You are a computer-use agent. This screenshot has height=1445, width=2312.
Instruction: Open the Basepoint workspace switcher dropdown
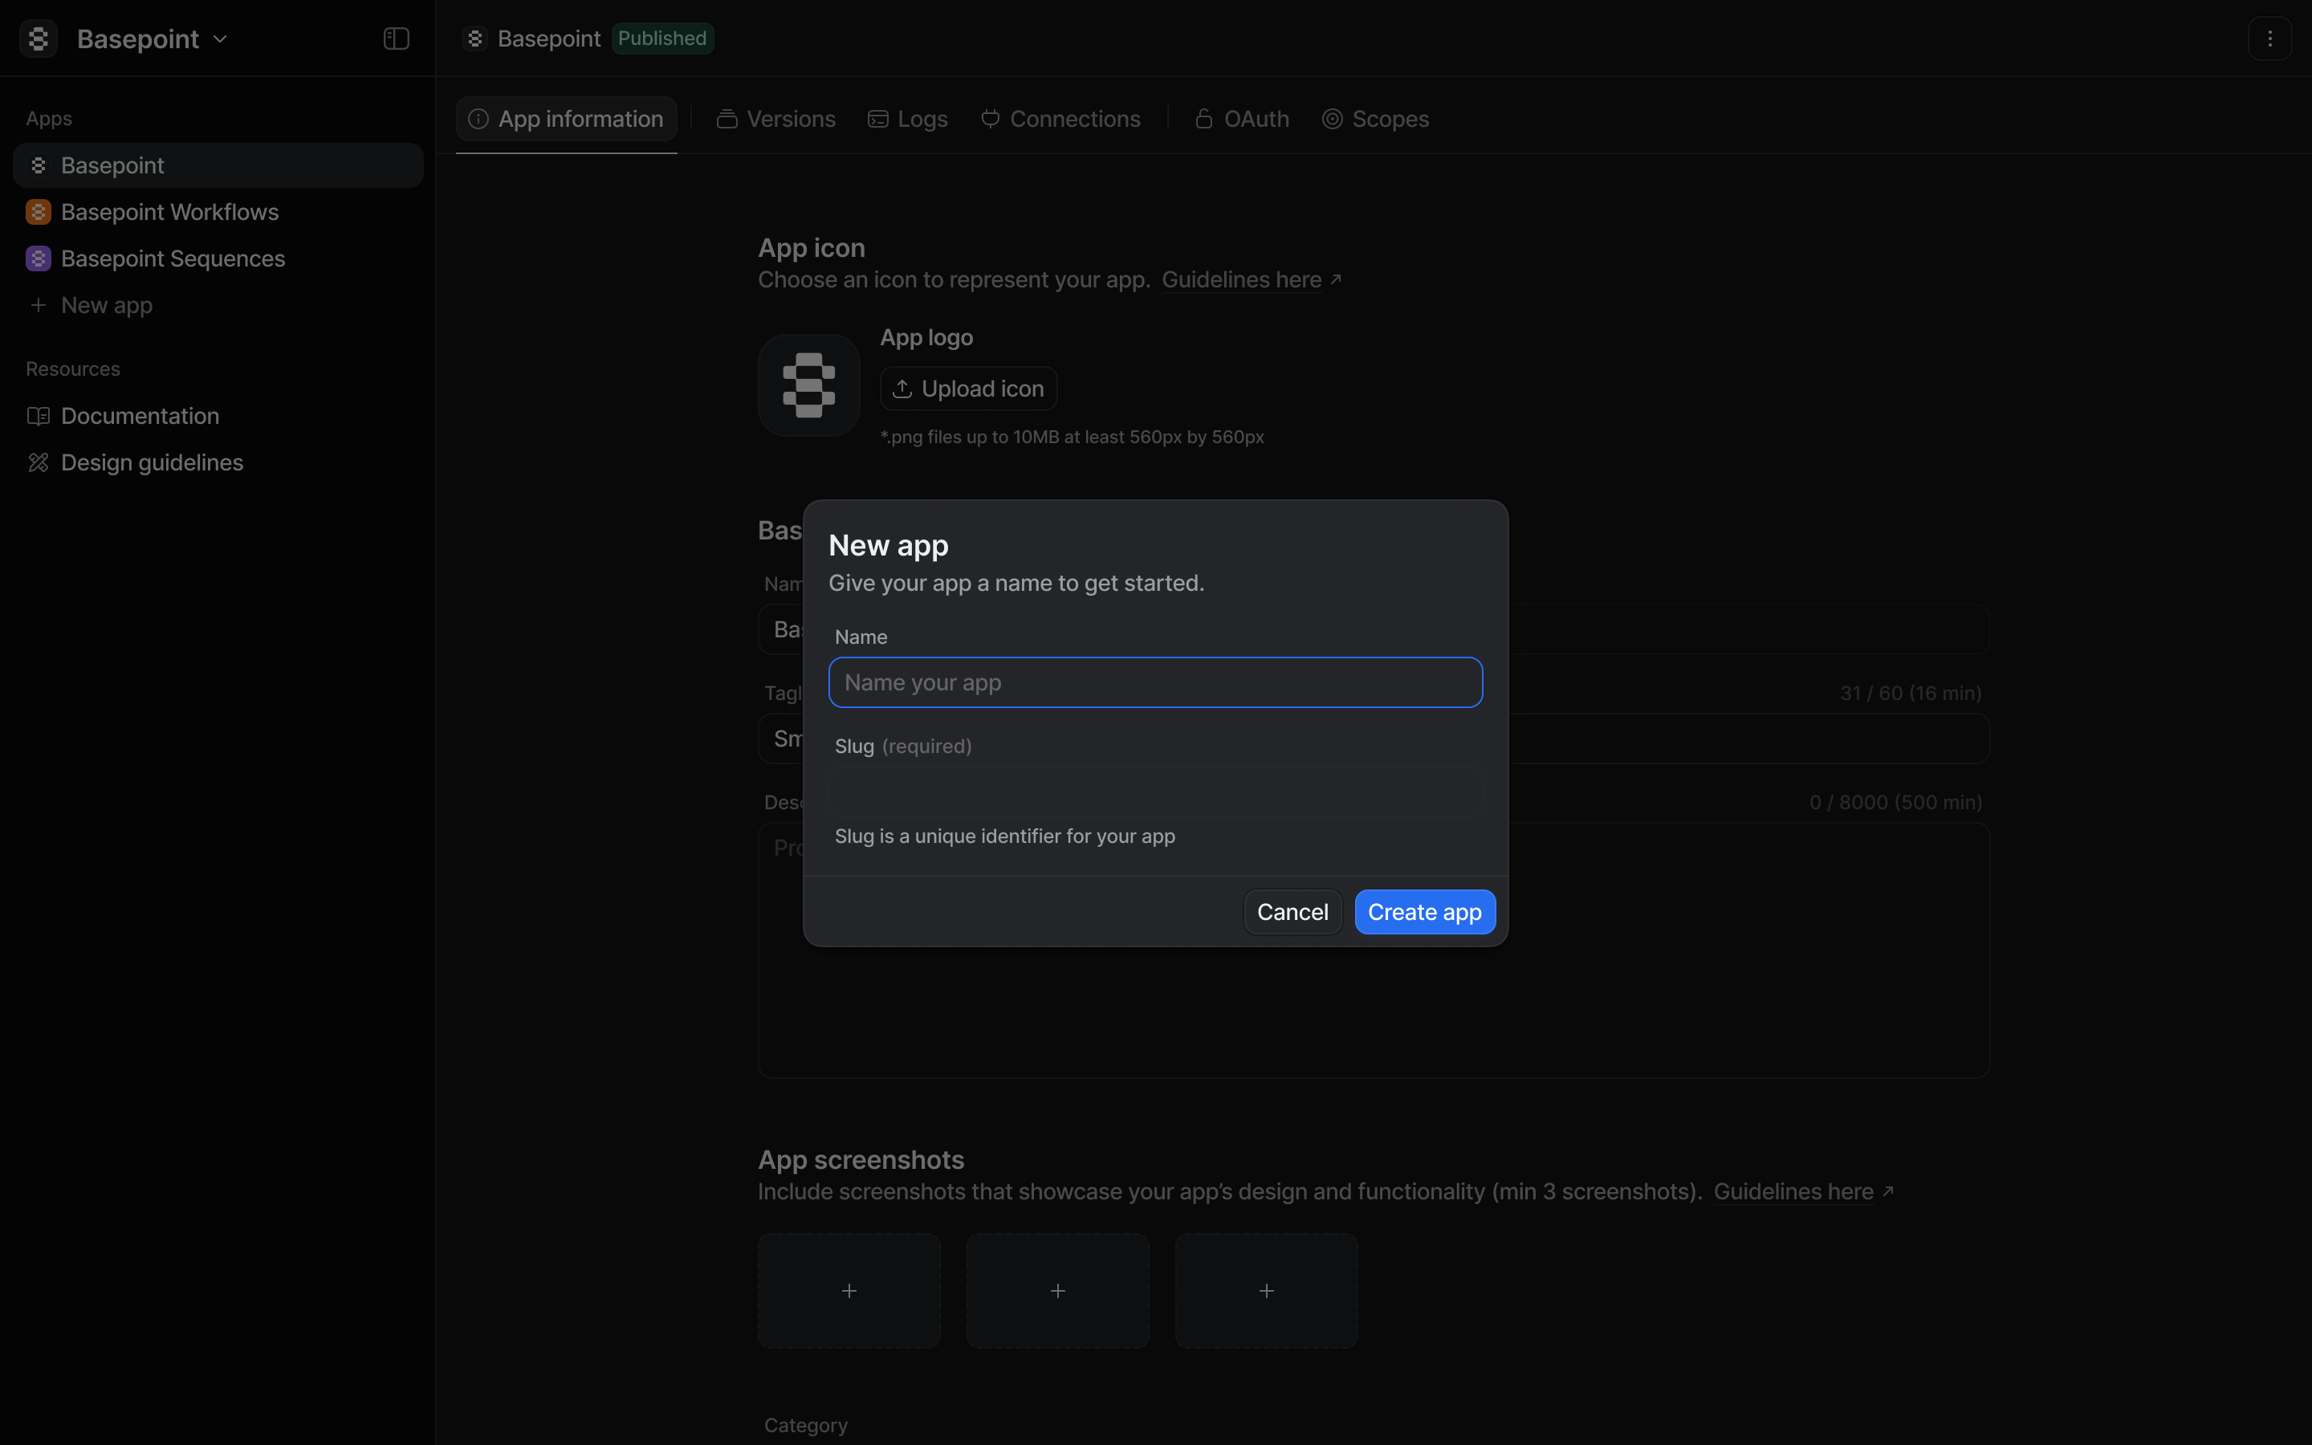(152, 39)
